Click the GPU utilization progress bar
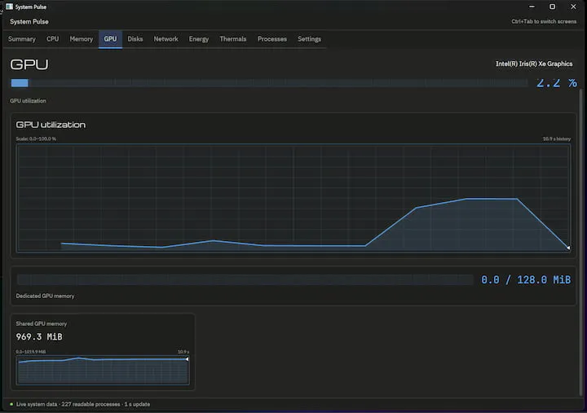This screenshot has height=413, width=587. point(269,83)
